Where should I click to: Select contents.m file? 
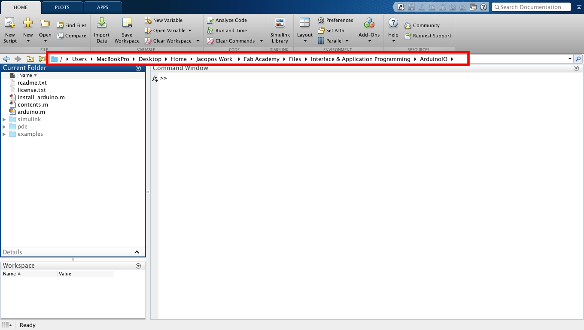[33, 104]
